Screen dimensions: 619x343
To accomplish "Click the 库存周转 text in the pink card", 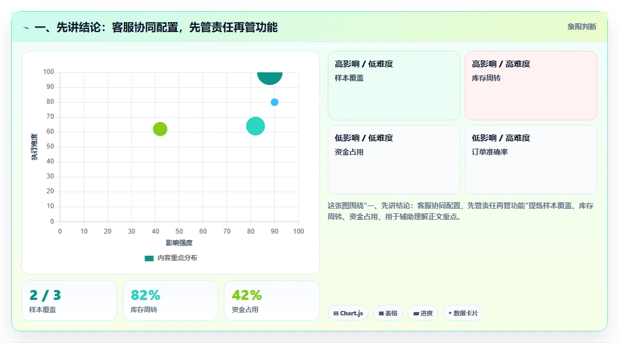I will [486, 78].
